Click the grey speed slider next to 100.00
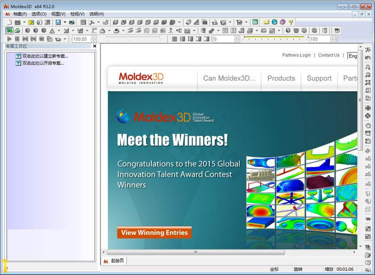 pos(133,38)
